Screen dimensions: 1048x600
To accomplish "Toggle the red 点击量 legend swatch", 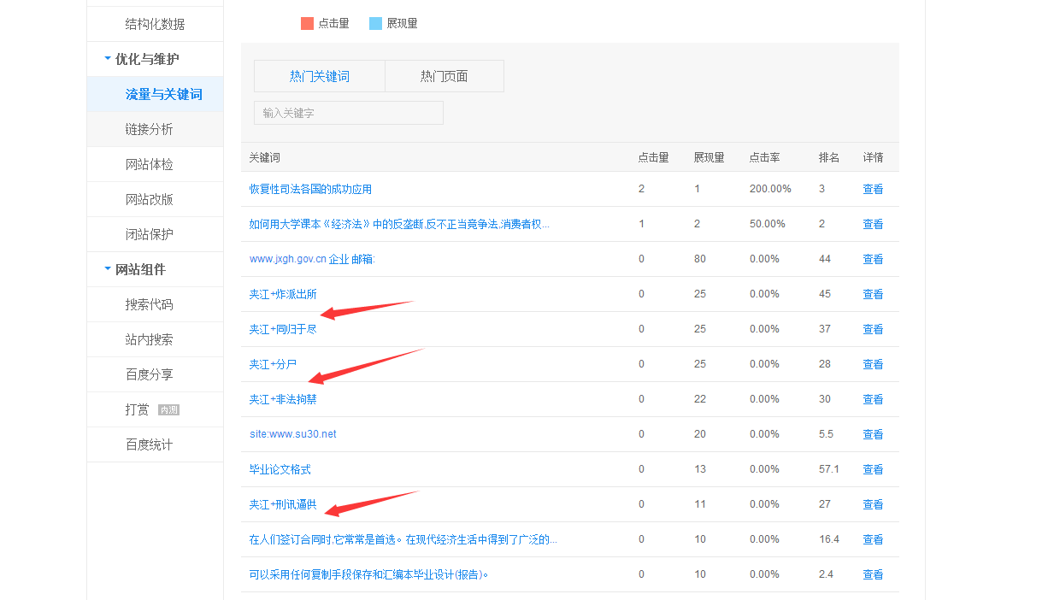I will pyautogui.click(x=308, y=24).
